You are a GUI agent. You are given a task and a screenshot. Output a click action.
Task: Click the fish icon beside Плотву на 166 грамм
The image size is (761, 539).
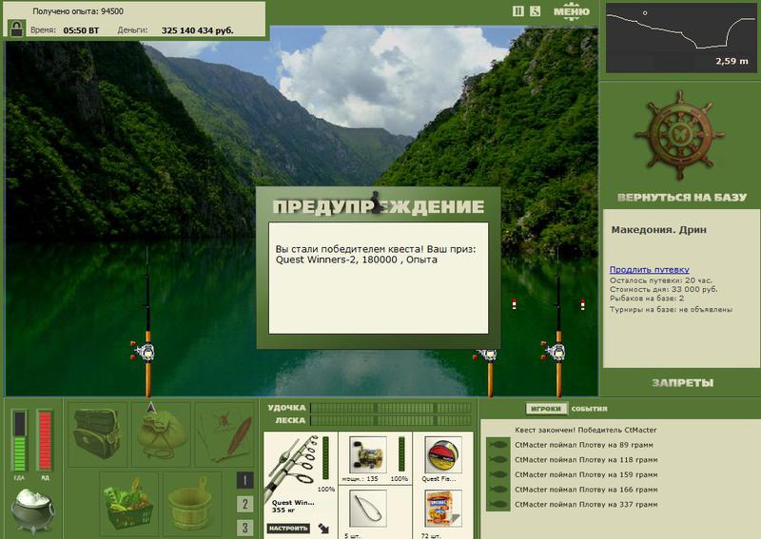click(498, 490)
